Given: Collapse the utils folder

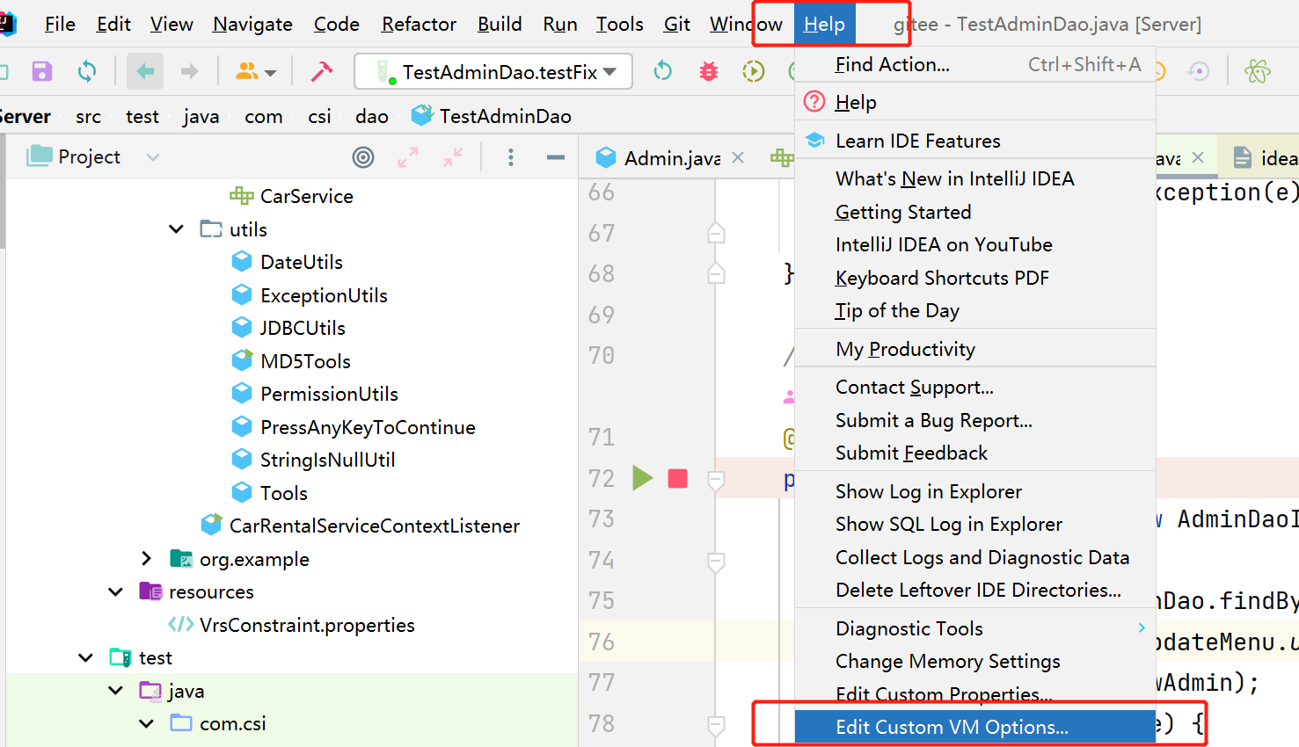Looking at the screenshot, I should (176, 229).
